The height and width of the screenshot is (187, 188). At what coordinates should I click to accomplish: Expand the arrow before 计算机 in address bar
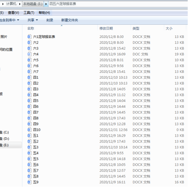coord(3,4)
